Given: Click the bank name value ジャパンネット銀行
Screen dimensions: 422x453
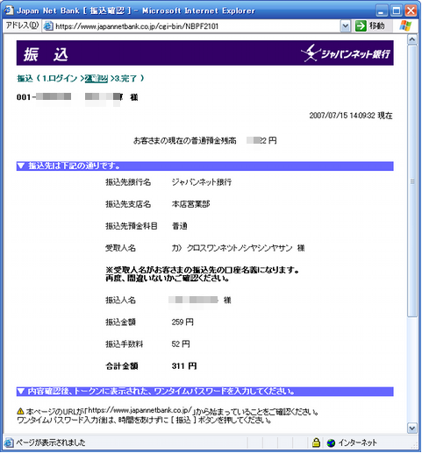Looking at the screenshot, I should 202,182.
